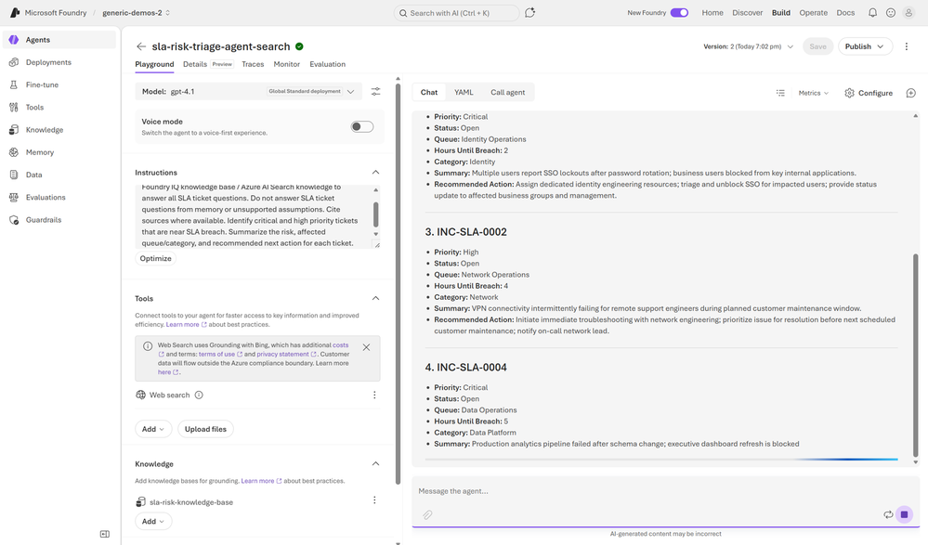The image size is (928, 545).
Task: Start a new chat conversation
Action: click(x=911, y=93)
